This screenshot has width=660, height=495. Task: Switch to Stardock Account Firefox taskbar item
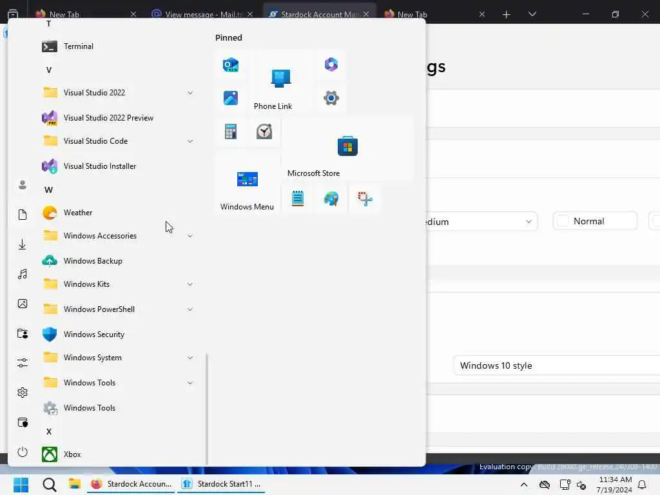click(131, 484)
